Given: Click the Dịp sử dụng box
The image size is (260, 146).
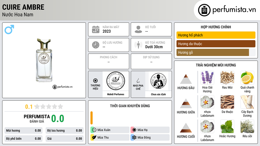Looking at the screenshot, I should point(151,61).
